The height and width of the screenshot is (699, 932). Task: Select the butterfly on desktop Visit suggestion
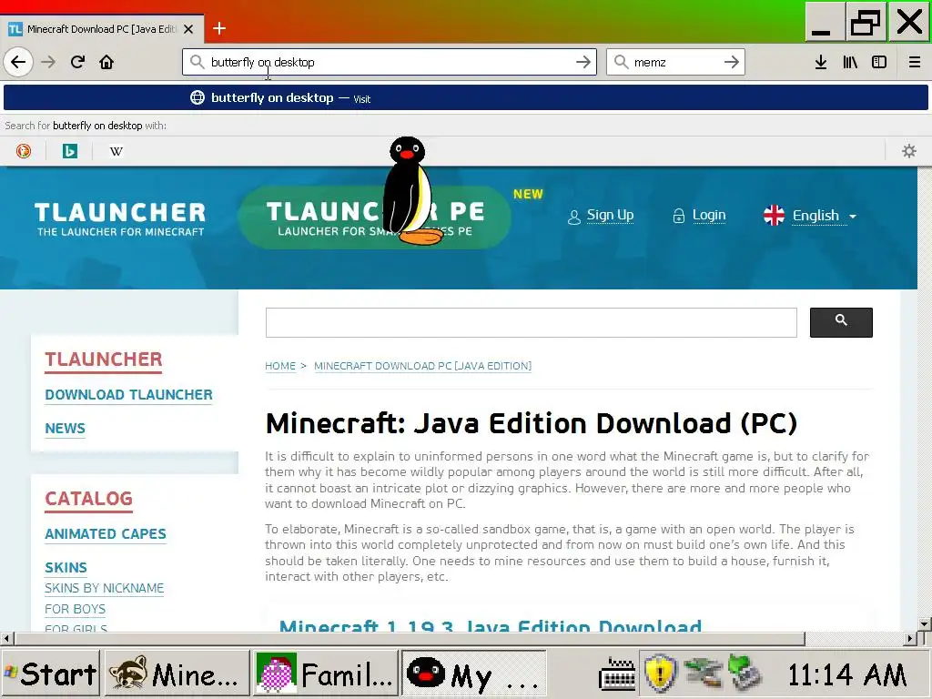point(466,97)
